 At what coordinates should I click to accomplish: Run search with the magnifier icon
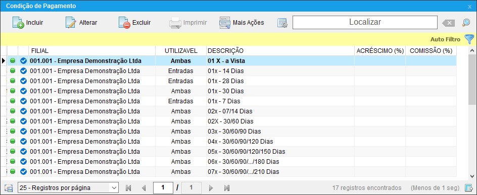(466, 23)
